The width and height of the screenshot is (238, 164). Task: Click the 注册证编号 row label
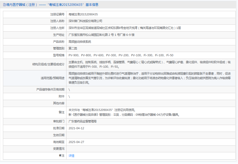coord(57,14)
